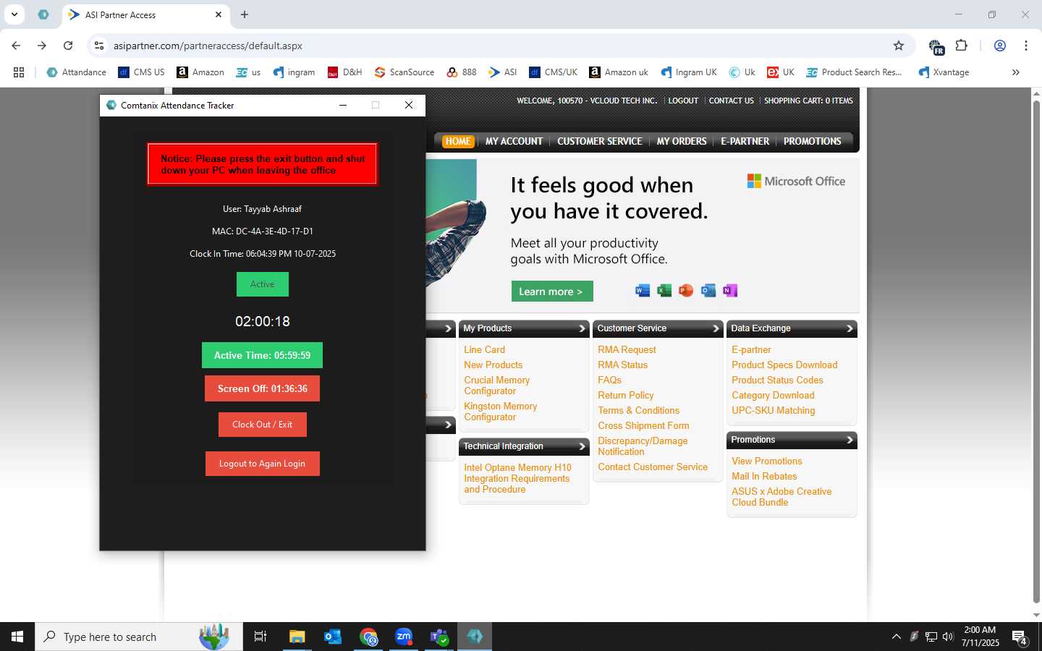The width and height of the screenshot is (1042, 651).
Task: Open the ingram bookmark
Action: [x=294, y=72]
